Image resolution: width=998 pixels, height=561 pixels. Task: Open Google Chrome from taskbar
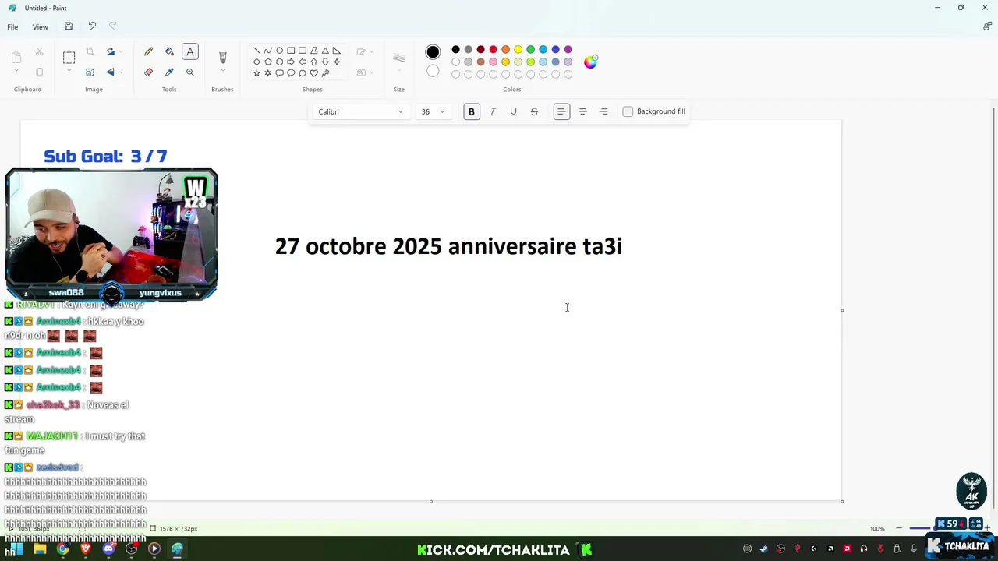tap(62, 549)
